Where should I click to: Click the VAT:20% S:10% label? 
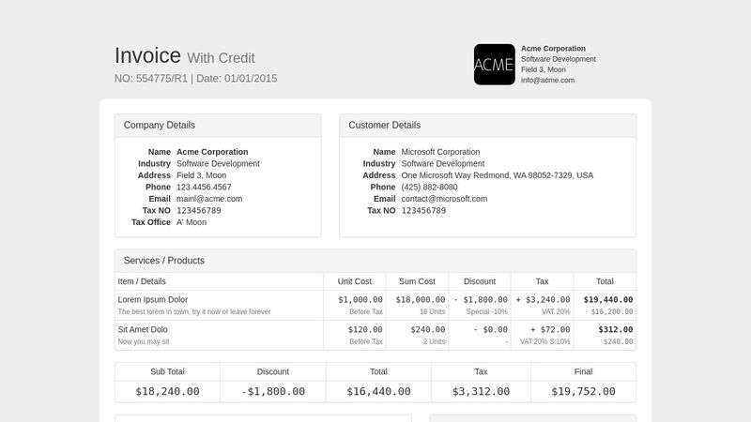coord(545,341)
